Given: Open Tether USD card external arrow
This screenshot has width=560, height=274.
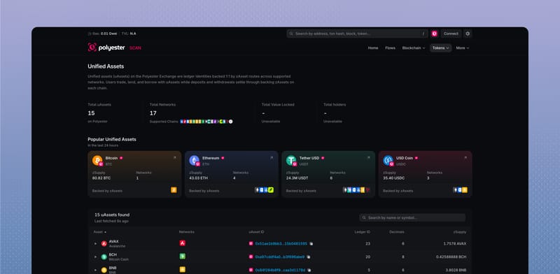Looking at the screenshot, I should [369, 158].
